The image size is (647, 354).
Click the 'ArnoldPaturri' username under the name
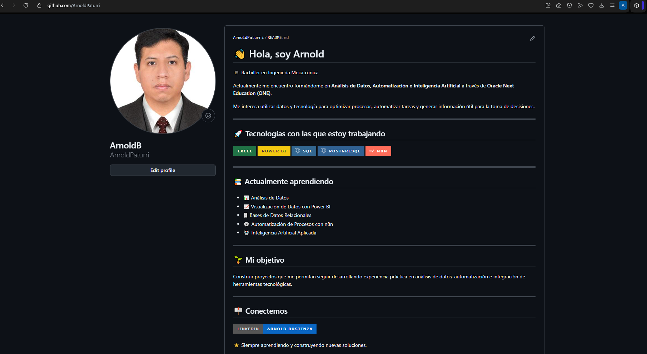[129, 155]
